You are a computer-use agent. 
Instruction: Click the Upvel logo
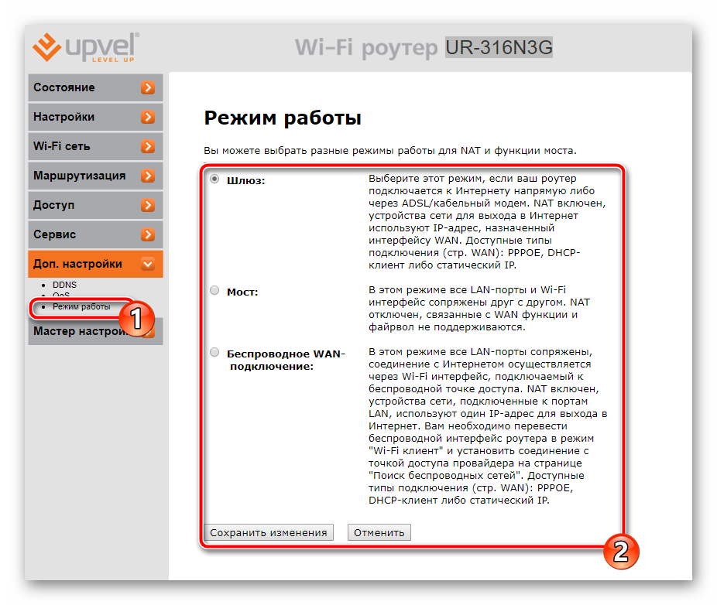(x=86, y=47)
